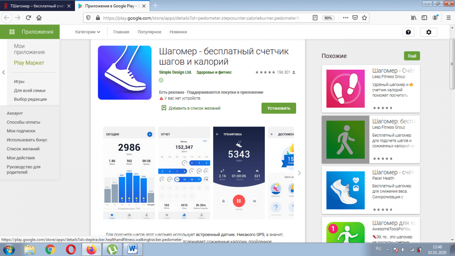Screen dimensions: 455x256
Task: Open the Windows Start menu
Action: (10, 250)
